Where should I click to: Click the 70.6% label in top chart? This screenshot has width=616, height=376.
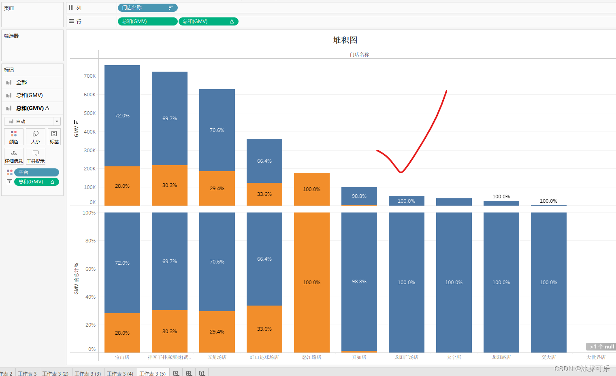[x=217, y=130]
